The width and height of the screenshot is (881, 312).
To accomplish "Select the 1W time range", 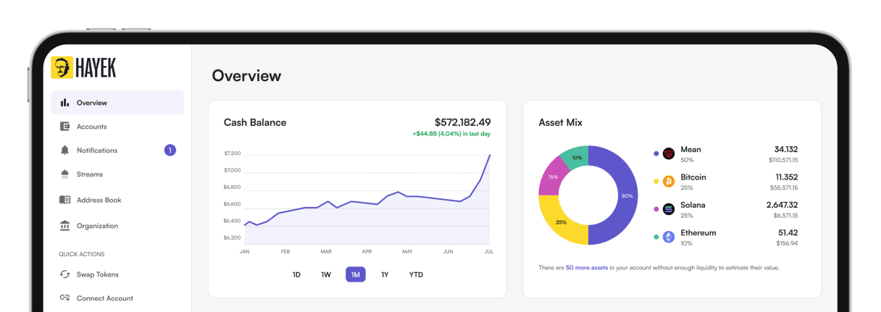I will (x=326, y=275).
